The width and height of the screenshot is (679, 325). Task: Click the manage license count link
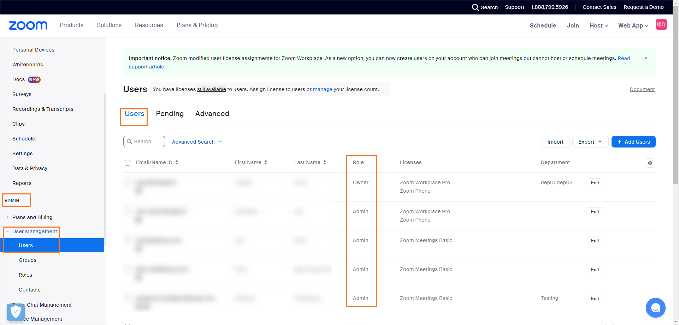(323, 89)
